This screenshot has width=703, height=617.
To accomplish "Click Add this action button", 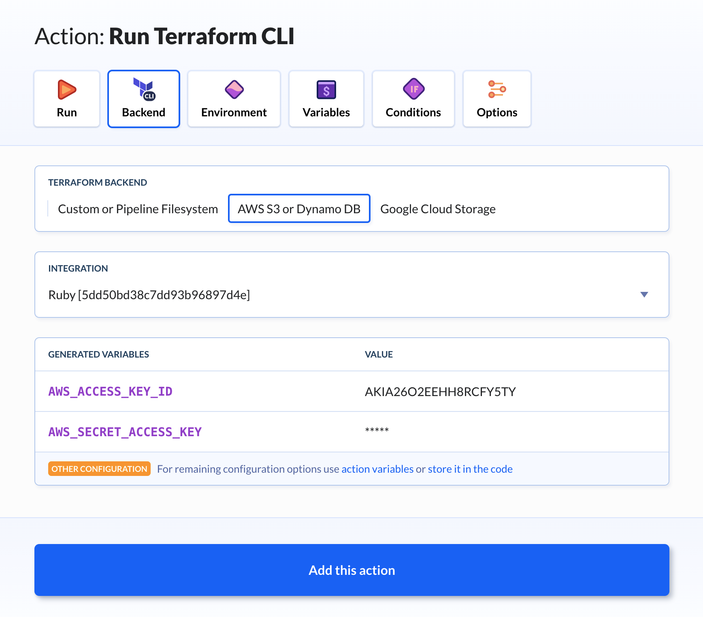I will 351,570.
